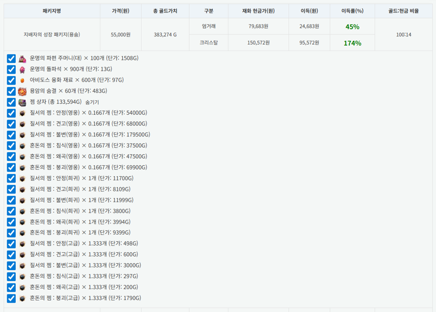This screenshot has width=436, height=312.
Task: Toggle checkbox for 질서의 젬 : 불변(희귀)
Action: click(x=11, y=201)
